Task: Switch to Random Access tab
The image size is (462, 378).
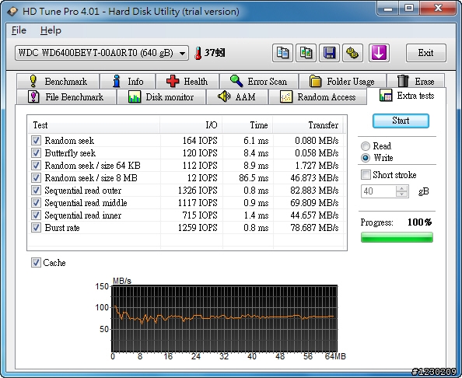Action: click(318, 97)
